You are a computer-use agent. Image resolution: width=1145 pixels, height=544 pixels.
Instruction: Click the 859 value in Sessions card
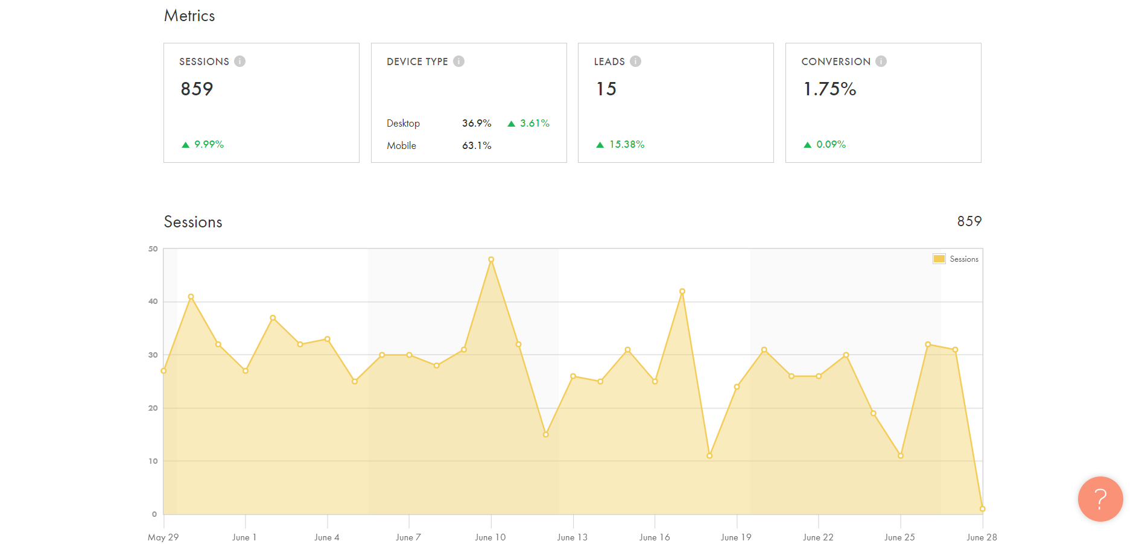[x=197, y=89]
